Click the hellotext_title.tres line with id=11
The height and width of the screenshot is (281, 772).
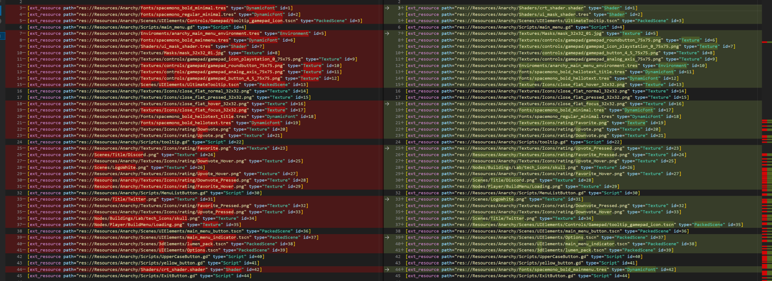click(x=550, y=71)
